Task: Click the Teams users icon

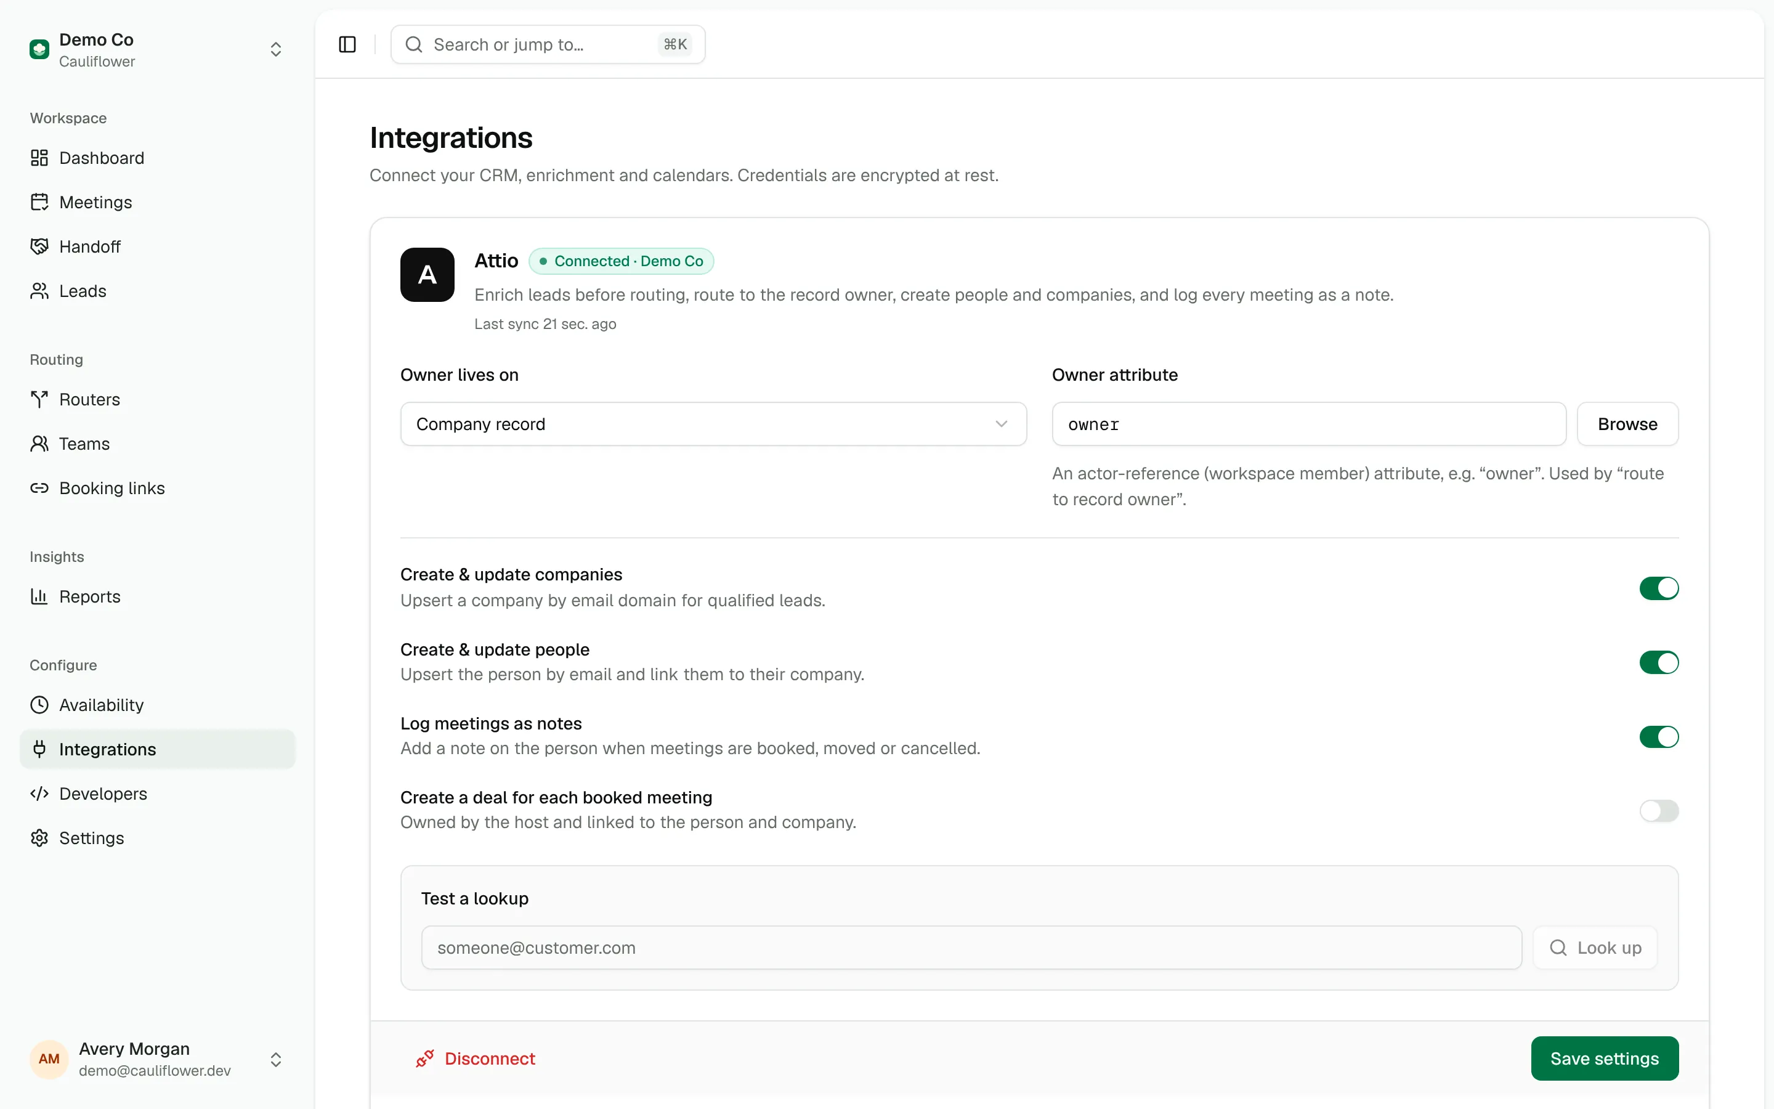Action: click(39, 444)
